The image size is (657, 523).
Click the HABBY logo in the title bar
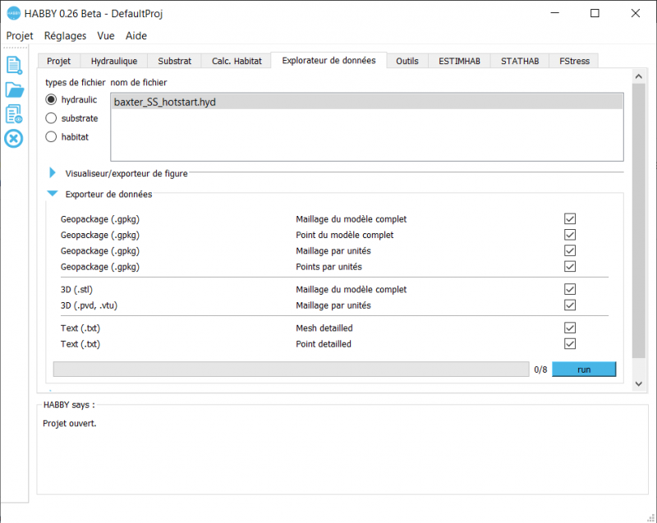click(x=12, y=12)
